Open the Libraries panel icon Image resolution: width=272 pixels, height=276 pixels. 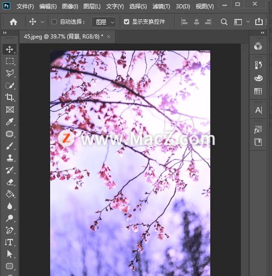[258, 142]
